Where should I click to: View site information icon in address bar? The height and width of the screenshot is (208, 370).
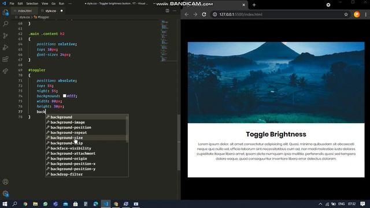tap(214, 14)
